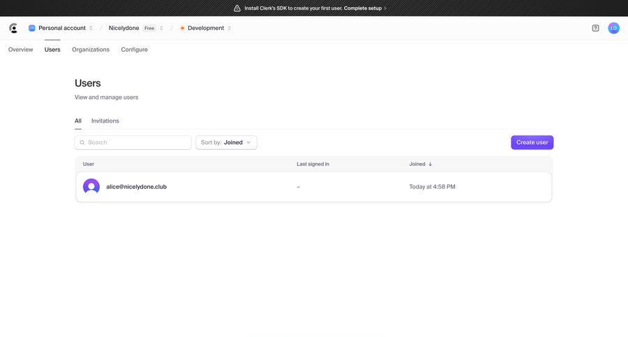
Task: Open the help icon in header
Action: pyautogui.click(x=595, y=28)
